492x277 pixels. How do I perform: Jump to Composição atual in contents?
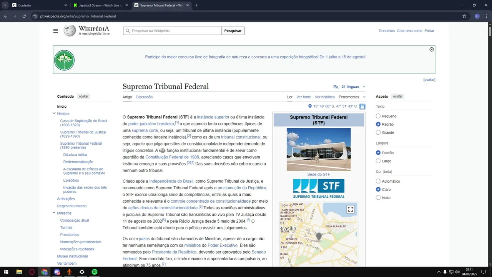(x=75, y=220)
